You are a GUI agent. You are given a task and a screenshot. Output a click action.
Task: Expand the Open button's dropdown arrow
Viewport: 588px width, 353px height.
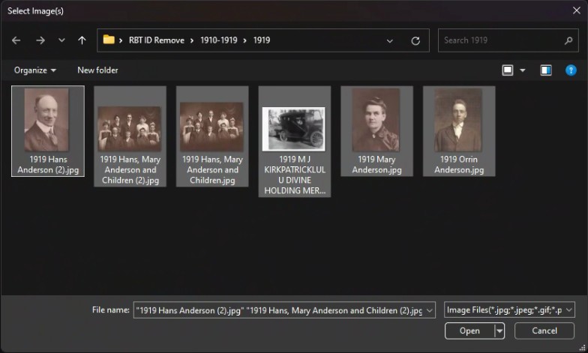[499, 331]
